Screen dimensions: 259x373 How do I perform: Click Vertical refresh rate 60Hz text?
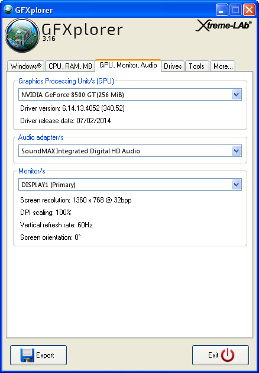pos(56,225)
